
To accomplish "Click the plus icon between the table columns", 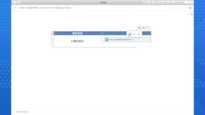I will [x=102, y=41].
